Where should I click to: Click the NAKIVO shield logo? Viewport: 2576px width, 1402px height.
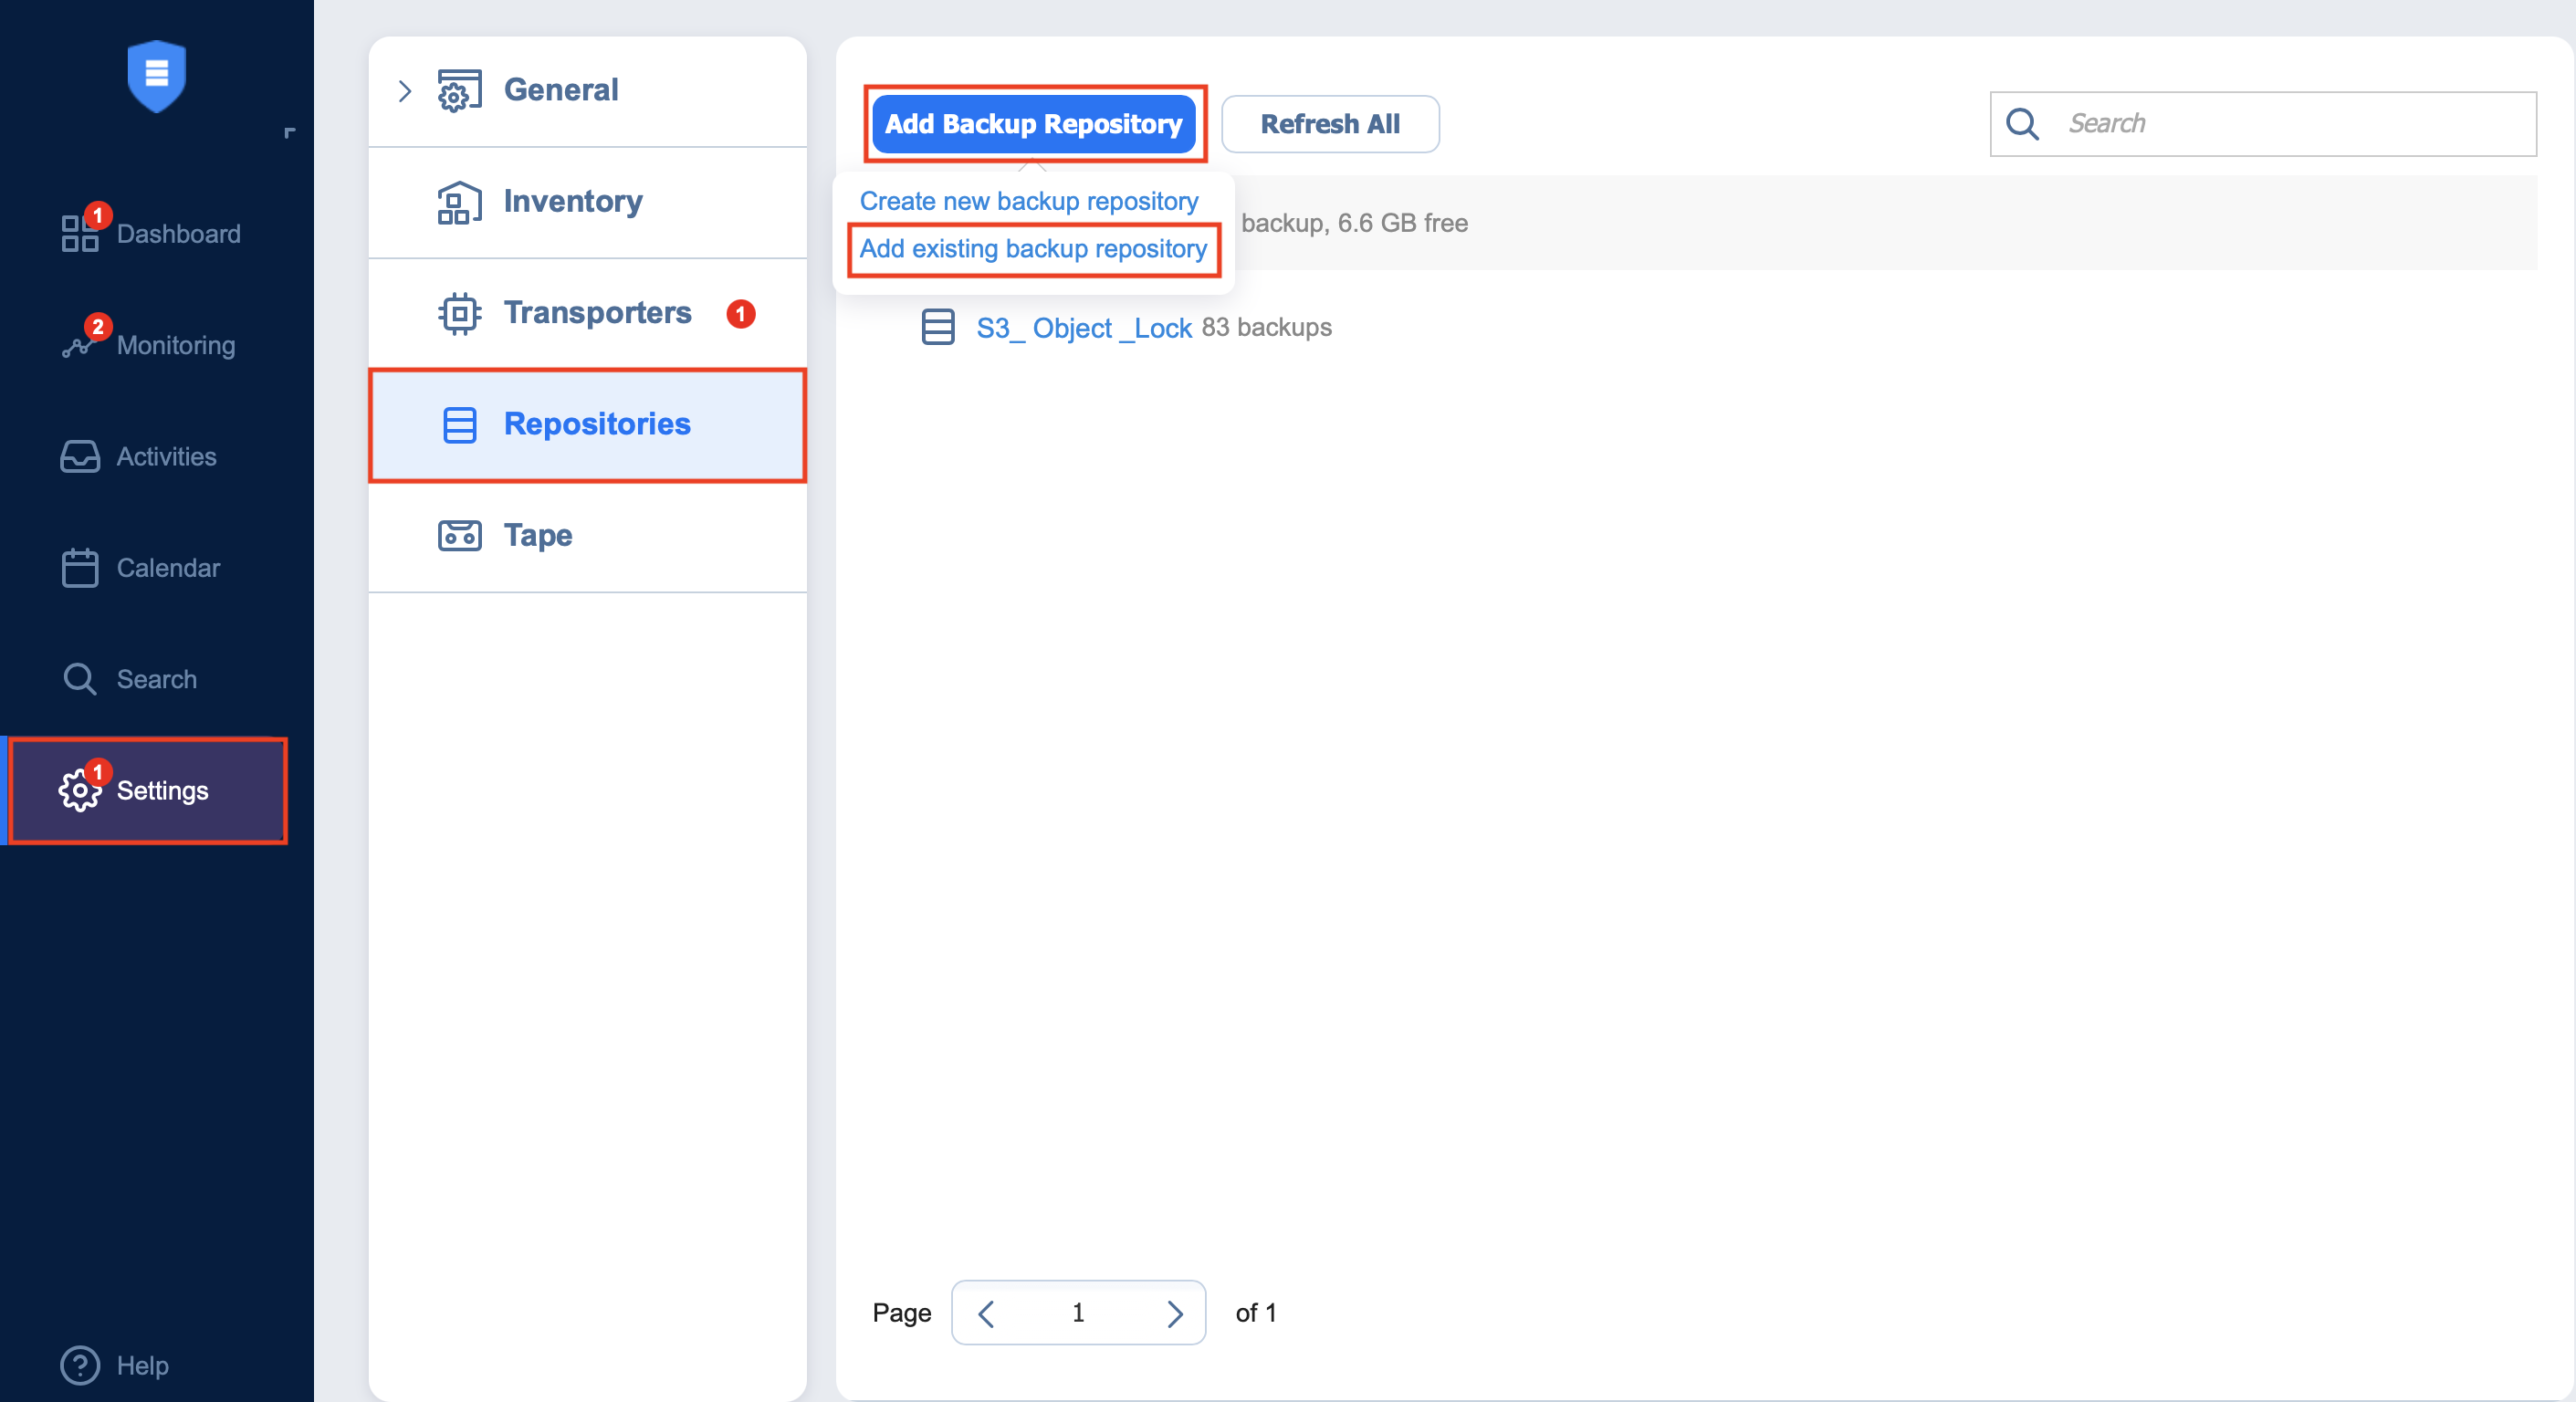pos(156,75)
